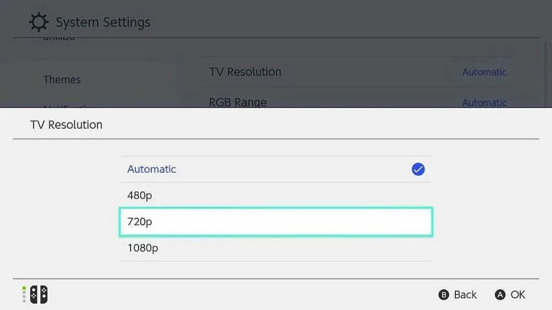The width and height of the screenshot is (552, 310).
Task: Click the controller battery indicator dots
Action: [x=24, y=294]
